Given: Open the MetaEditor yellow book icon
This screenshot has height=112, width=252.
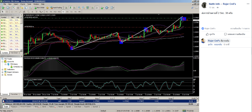Looking at the screenshot, I should (x=48, y=8).
